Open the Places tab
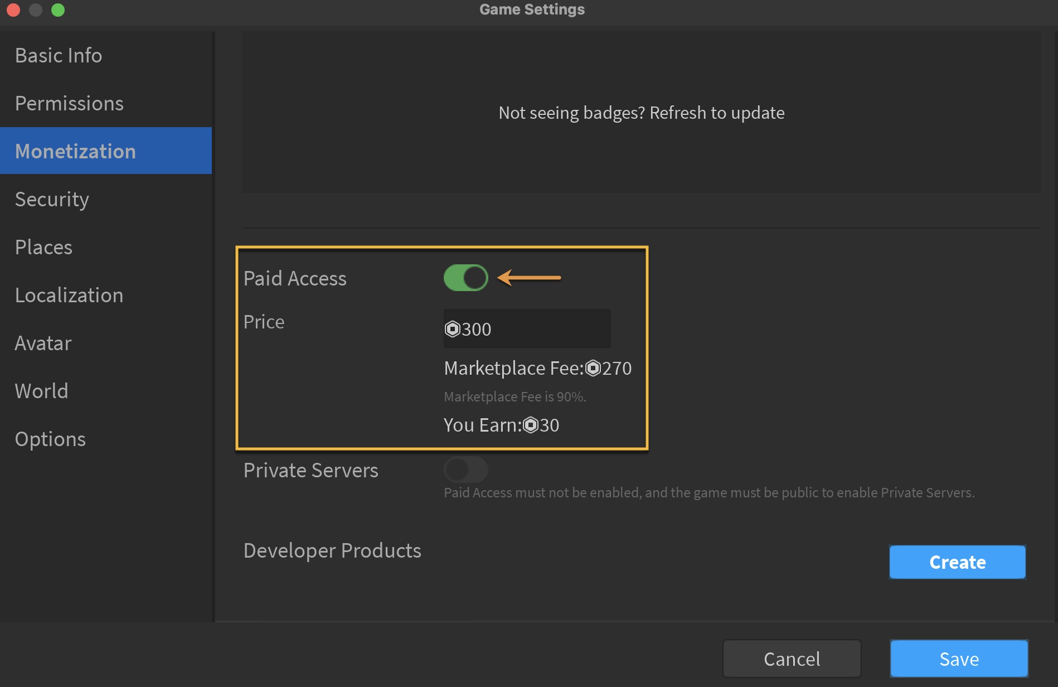This screenshot has width=1058, height=687. (x=43, y=248)
